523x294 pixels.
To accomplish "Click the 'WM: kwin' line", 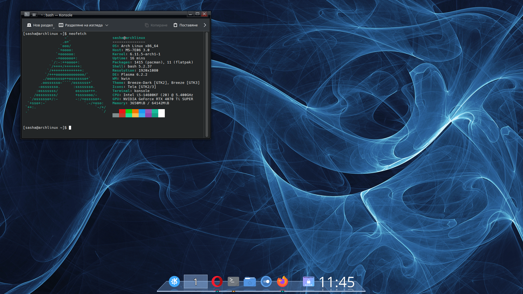I will pos(121,79).
